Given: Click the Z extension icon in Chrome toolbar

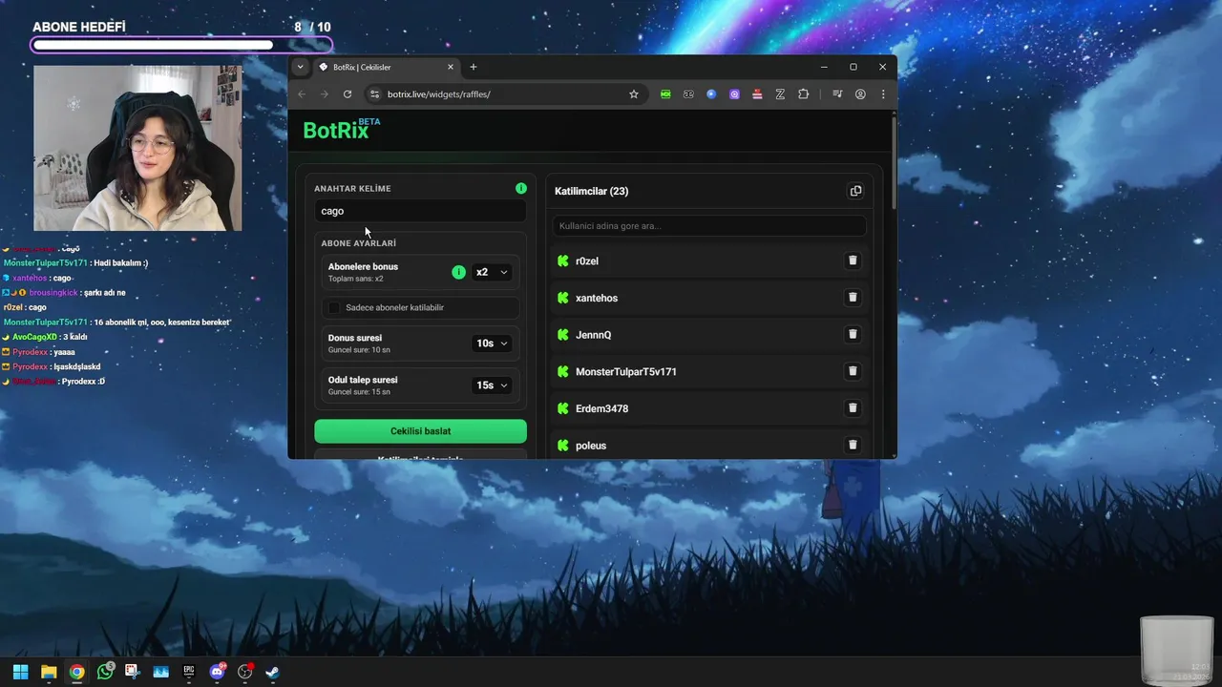Looking at the screenshot, I should coord(780,94).
